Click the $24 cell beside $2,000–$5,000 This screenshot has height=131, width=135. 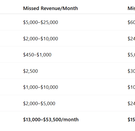coord(131,103)
